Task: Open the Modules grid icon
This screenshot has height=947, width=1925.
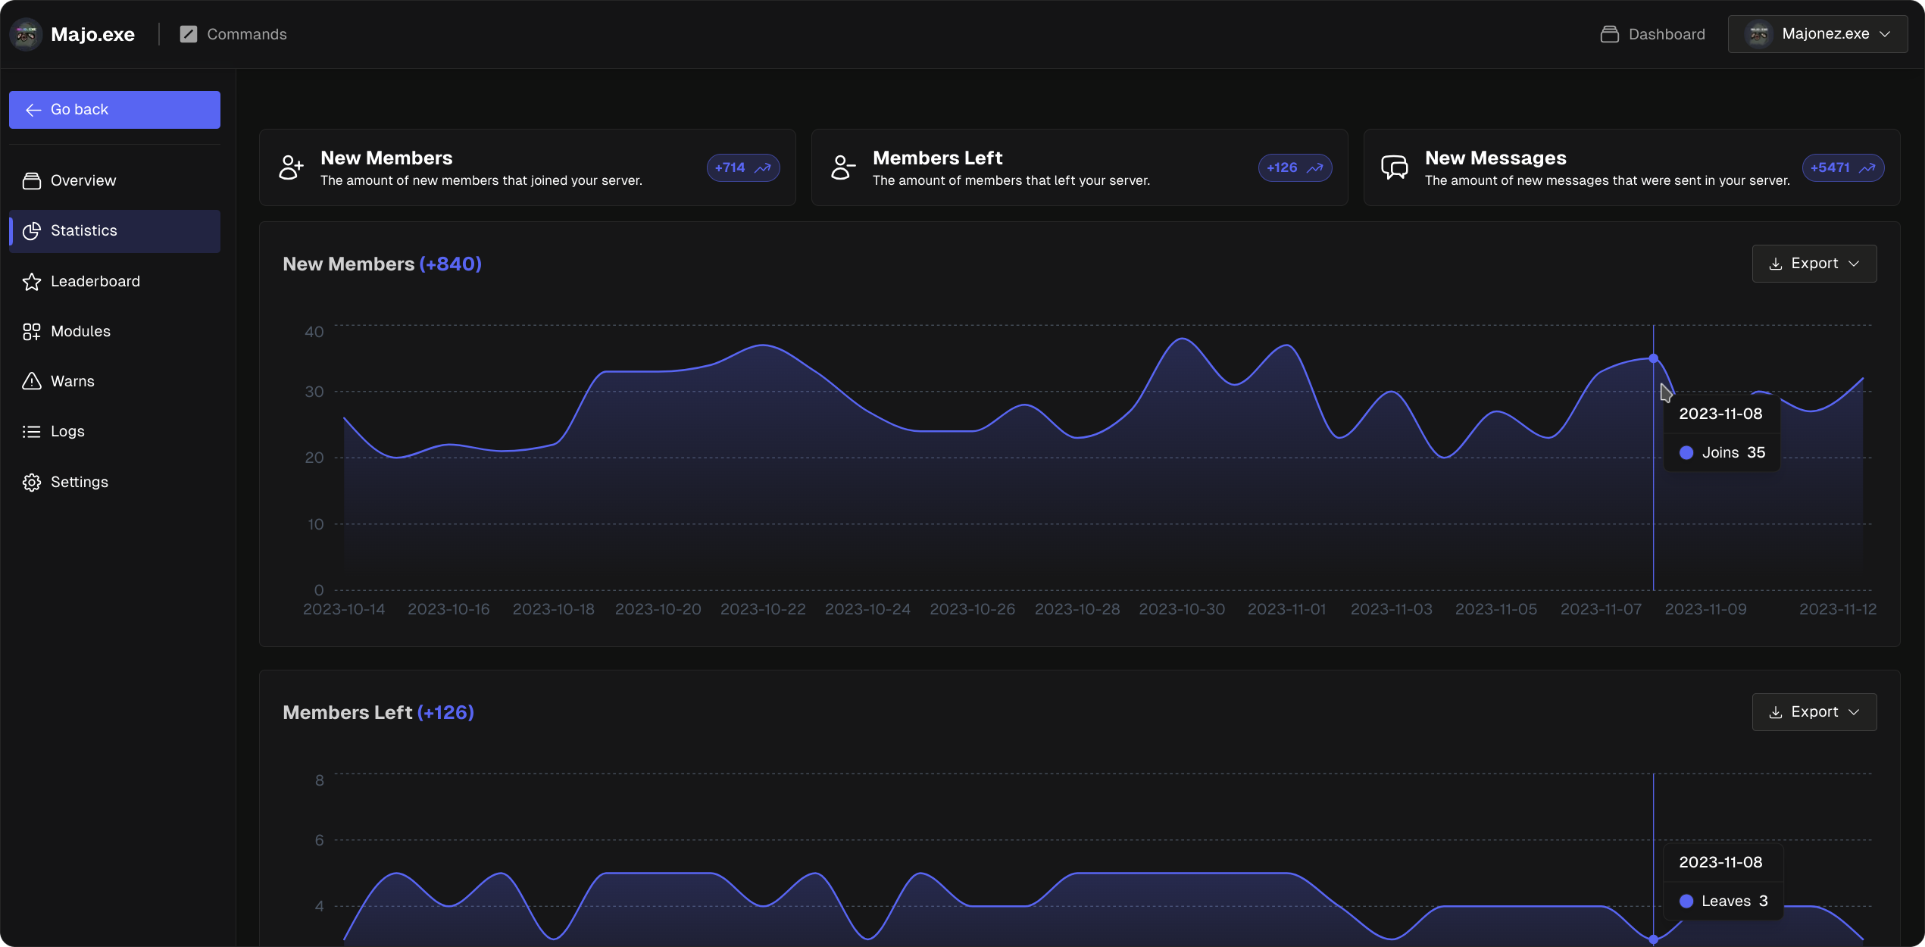Action: (31, 331)
